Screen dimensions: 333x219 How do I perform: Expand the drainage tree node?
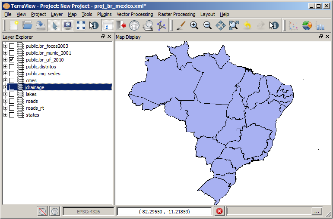5,87
